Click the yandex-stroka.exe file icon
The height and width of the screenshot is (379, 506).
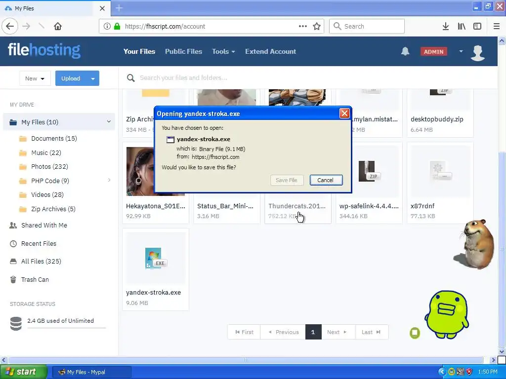(x=155, y=258)
